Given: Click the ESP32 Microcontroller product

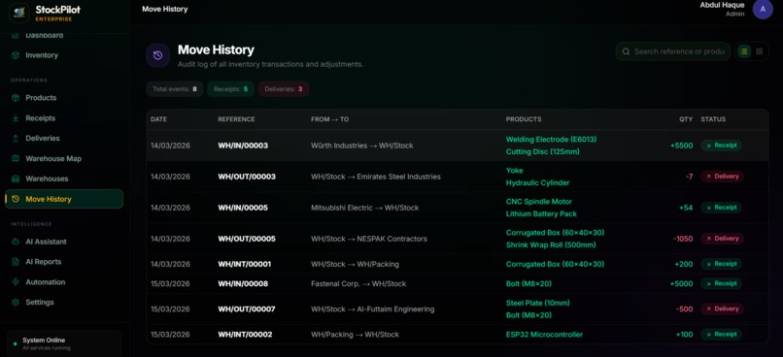Looking at the screenshot, I should click(x=544, y=335).
